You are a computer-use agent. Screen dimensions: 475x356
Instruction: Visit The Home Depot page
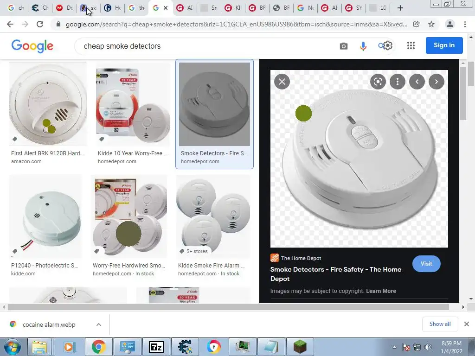(x=426, y=264)
